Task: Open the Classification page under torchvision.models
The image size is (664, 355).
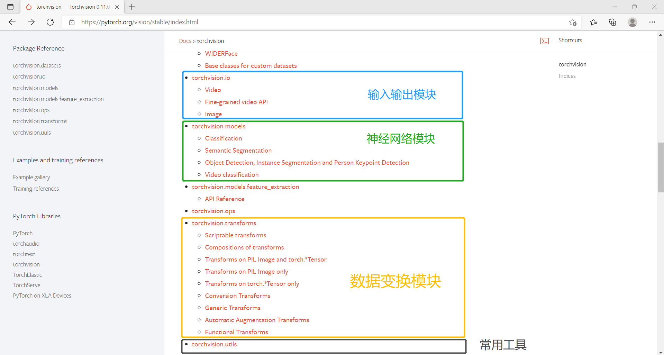Action: point(223,138)
